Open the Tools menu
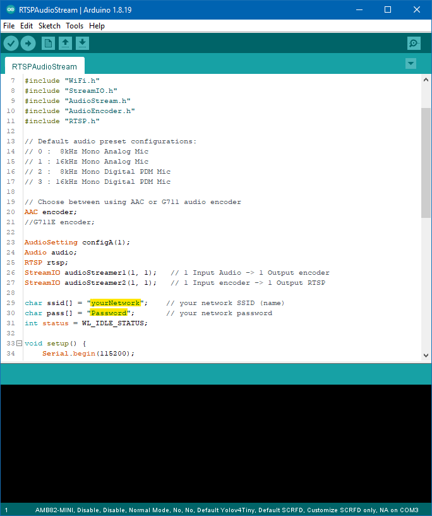The image size is (432, 516). click(x=75, y=26)
